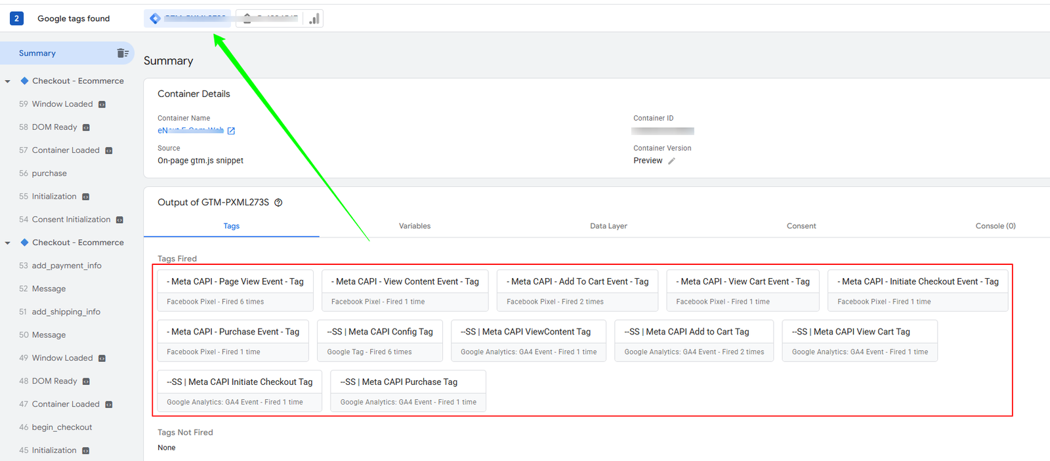
Task: Switch to the Tags tab
Action: 232,226
